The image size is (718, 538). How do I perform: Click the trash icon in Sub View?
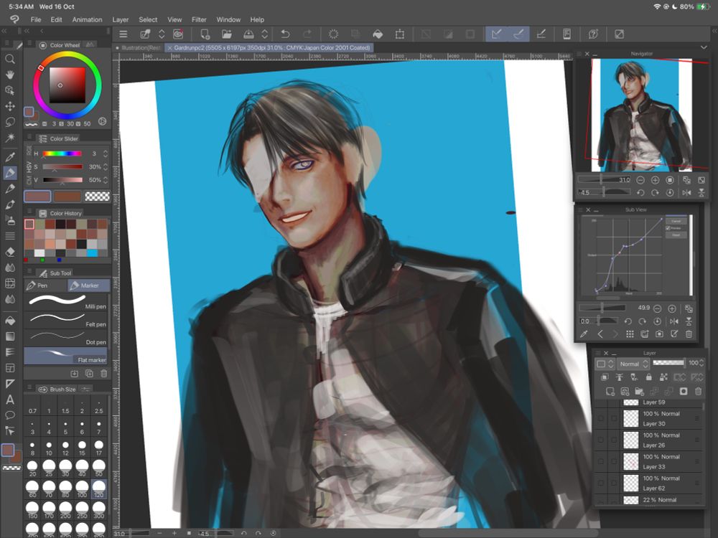(689, 334)
